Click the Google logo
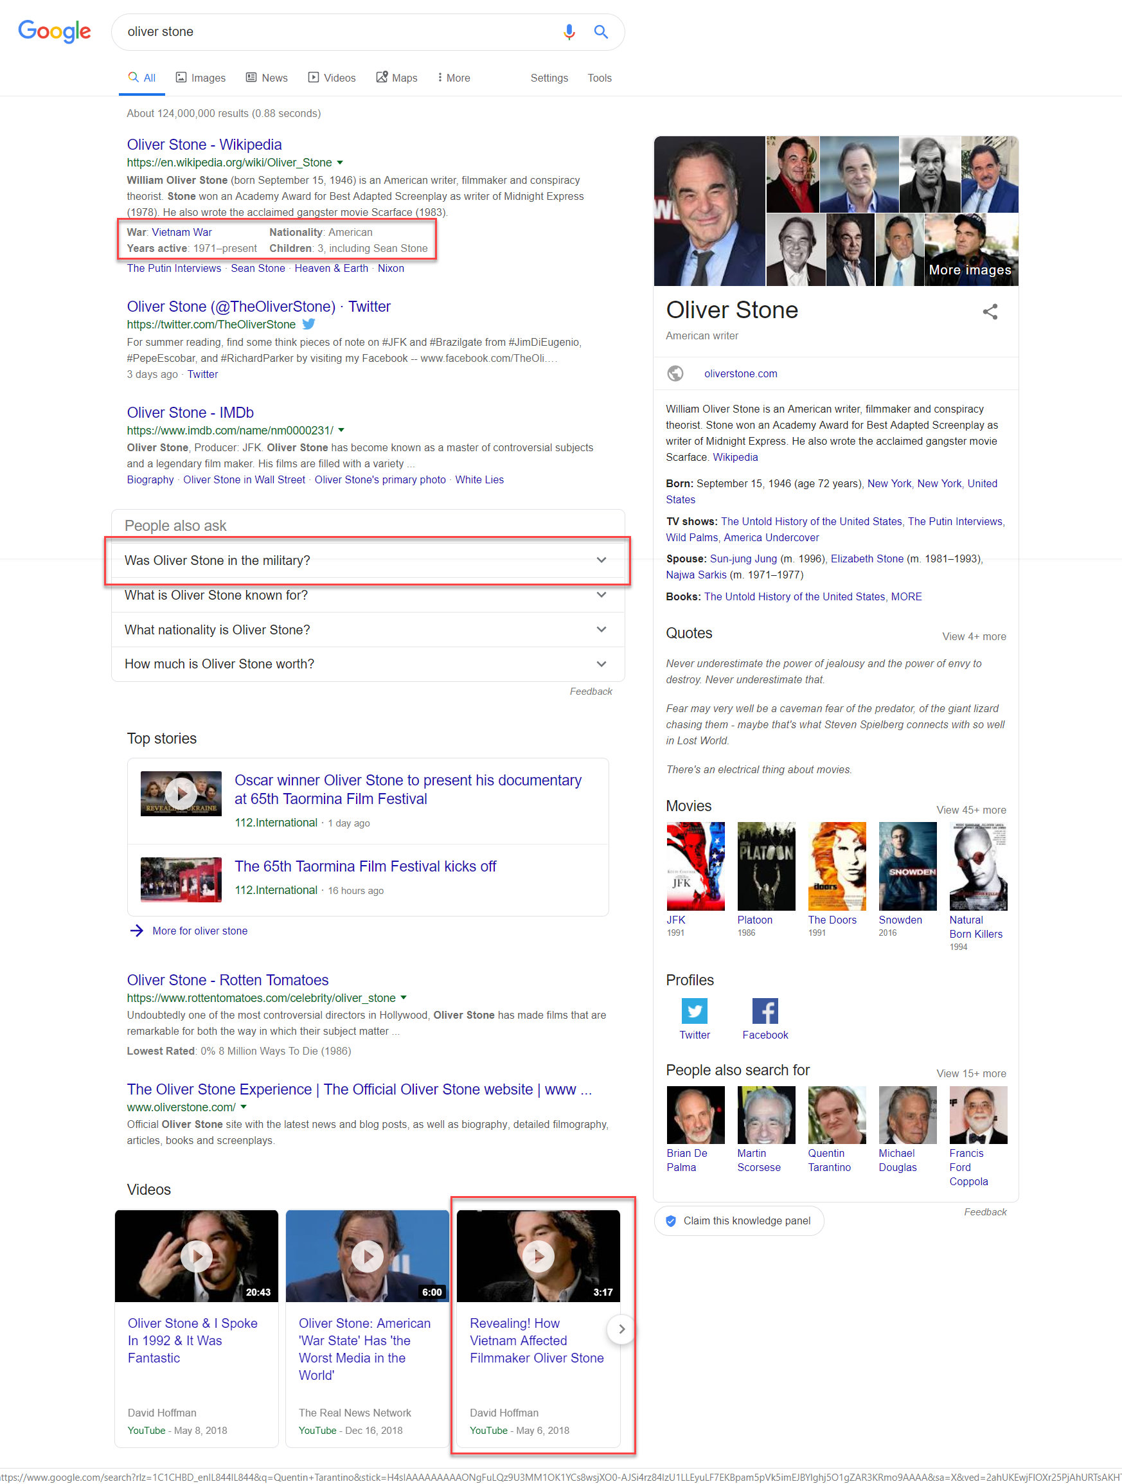Screen dimensions: 1122x1484 coord(55,31)
